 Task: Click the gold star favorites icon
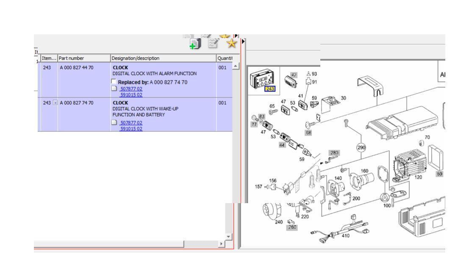click(x=231, y=43)
